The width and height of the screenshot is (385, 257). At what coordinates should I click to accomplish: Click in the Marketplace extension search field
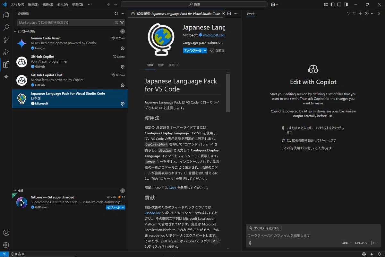pos(66,22)
